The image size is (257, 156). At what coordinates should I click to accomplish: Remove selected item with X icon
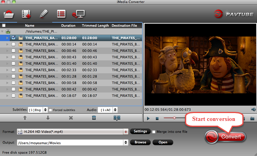[71, 118]
